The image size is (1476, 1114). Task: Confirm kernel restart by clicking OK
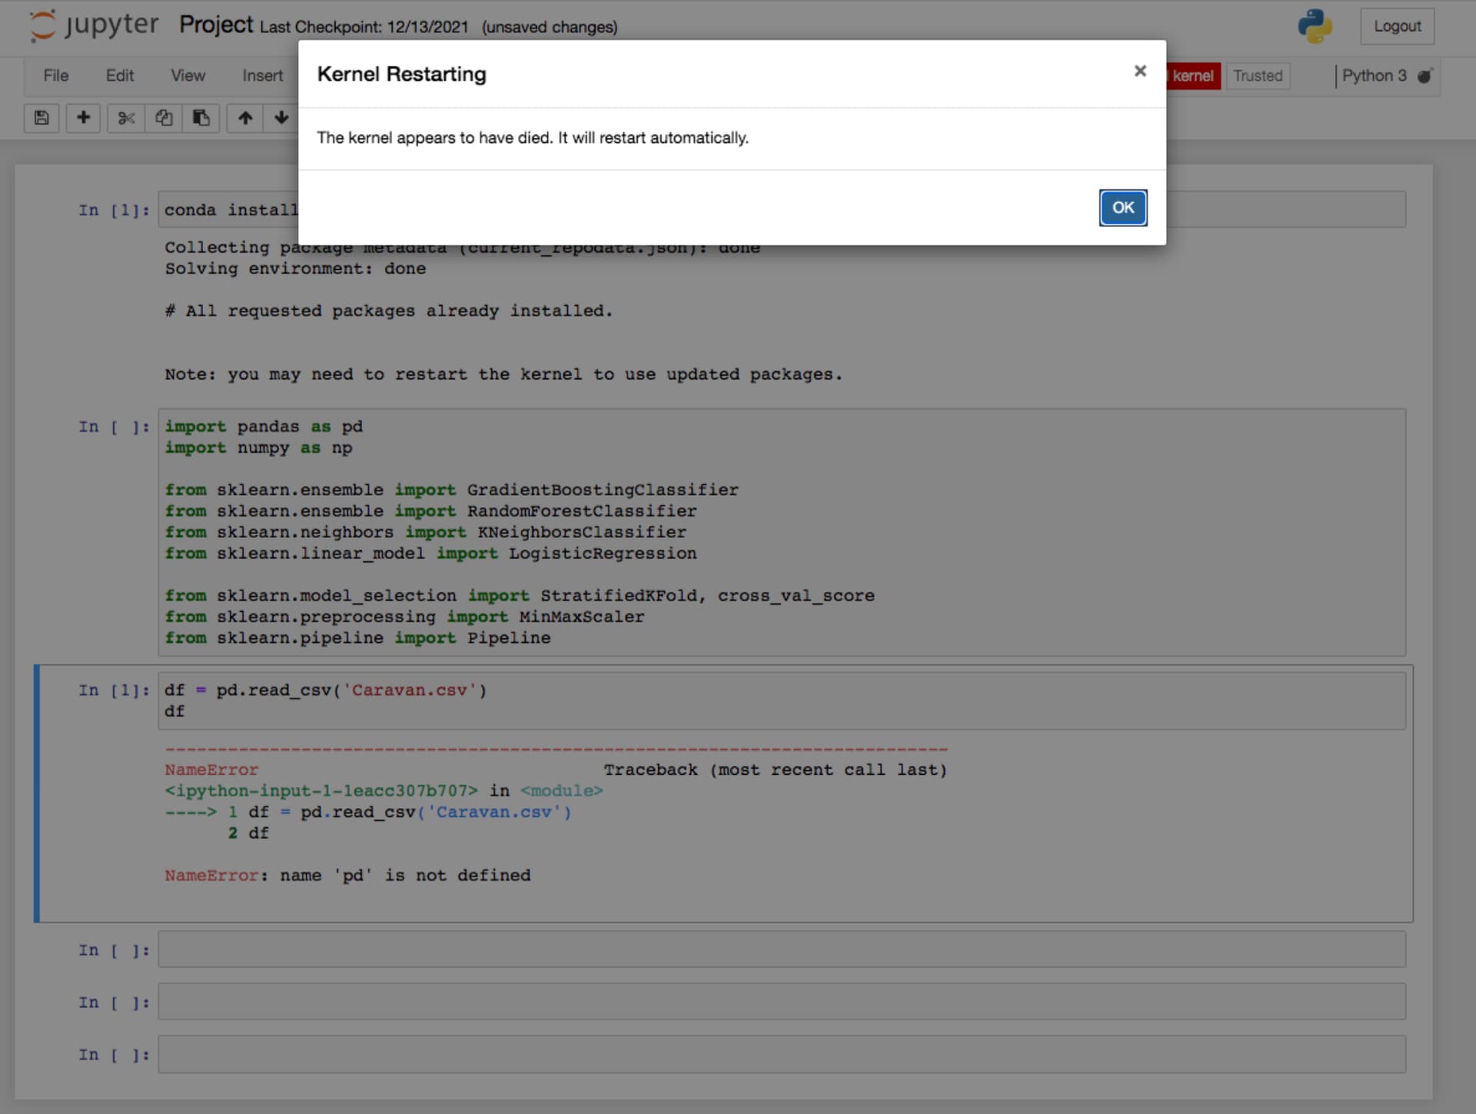[1122, 208]
